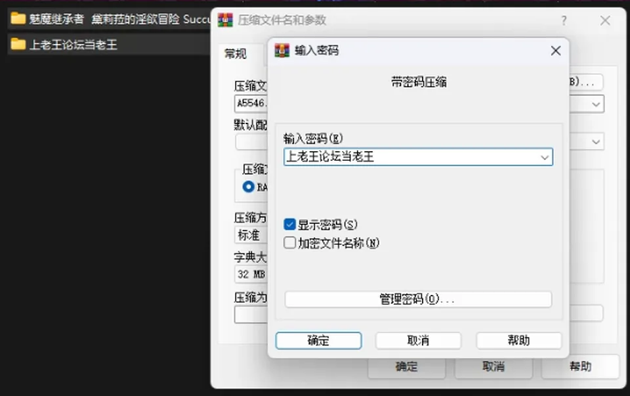This screenshot has height=396, width=630.
Task: Click the help question mark in 压缩文件名和参数 window
Action: click(564, 20)
